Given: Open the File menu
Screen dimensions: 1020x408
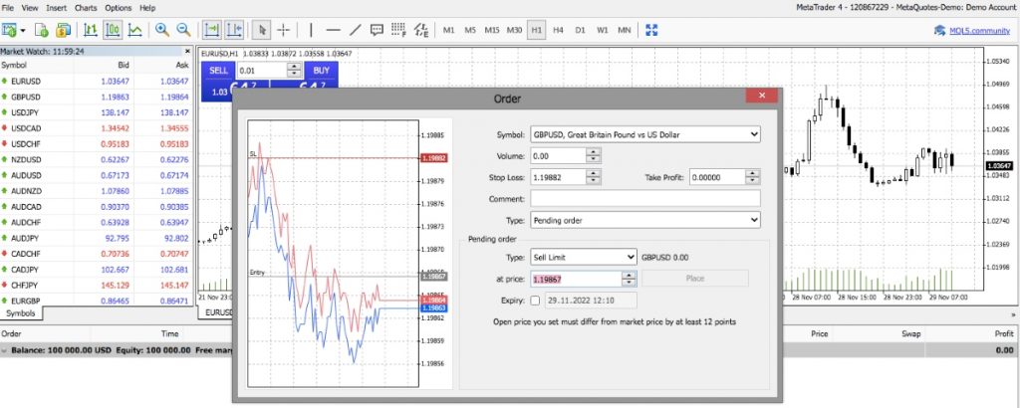Looking at the screenshot, I should (x=8, y=8).
